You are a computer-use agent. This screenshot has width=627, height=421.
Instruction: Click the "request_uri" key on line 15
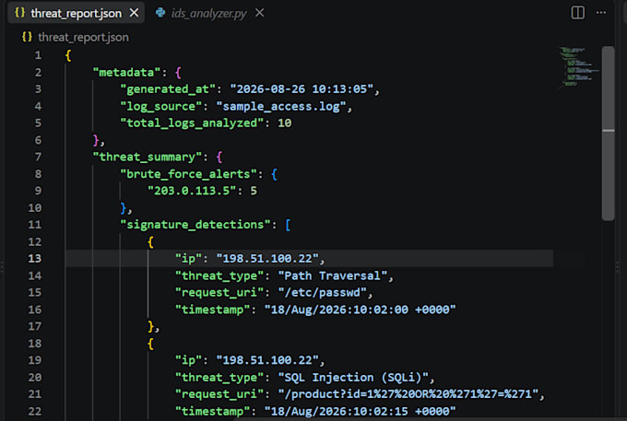[x=219, y=293]
